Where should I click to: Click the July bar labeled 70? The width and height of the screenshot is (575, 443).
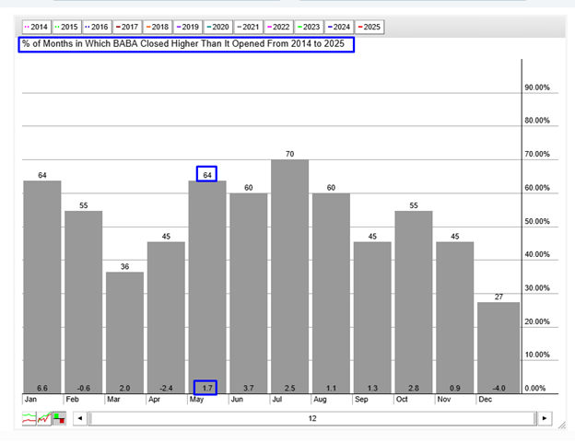point(289,276)
